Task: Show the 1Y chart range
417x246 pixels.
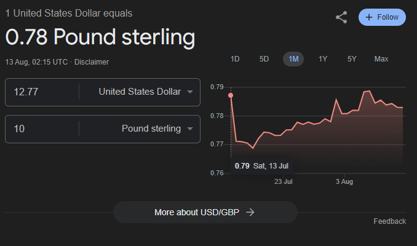Action: click(x=323, y=59)
